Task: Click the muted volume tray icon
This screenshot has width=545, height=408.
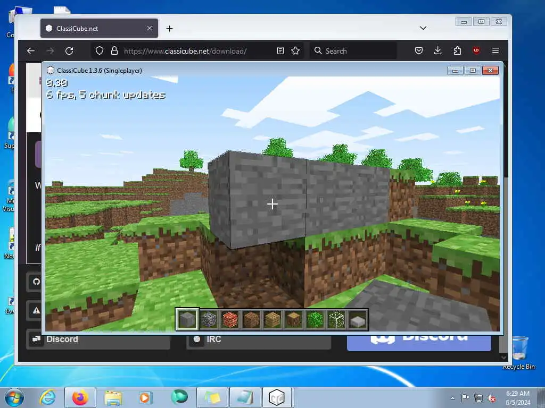Action: coord(491,398)
